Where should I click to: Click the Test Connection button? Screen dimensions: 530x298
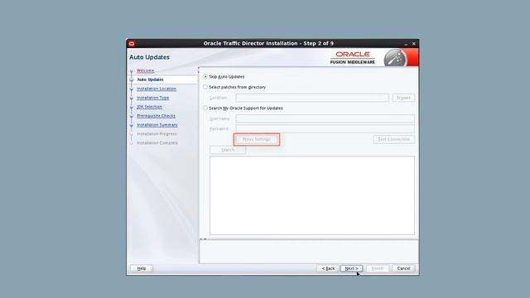click(394, 139)
